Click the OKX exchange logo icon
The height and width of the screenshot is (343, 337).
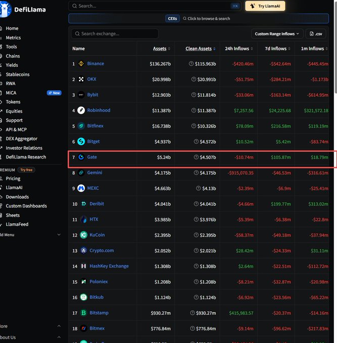coord(81,79)
